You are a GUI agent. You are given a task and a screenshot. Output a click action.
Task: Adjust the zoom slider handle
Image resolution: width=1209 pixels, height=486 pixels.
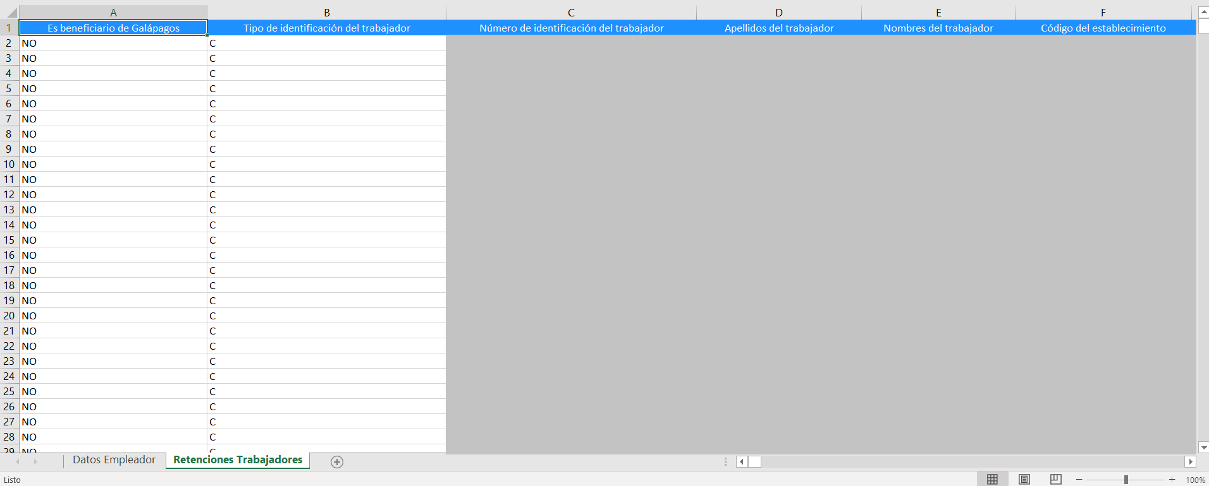pyautogui.click(x=1126, y=480)
